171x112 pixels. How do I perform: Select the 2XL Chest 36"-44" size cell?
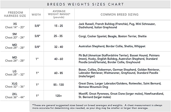pyautogui.click(x=15, y=96)
